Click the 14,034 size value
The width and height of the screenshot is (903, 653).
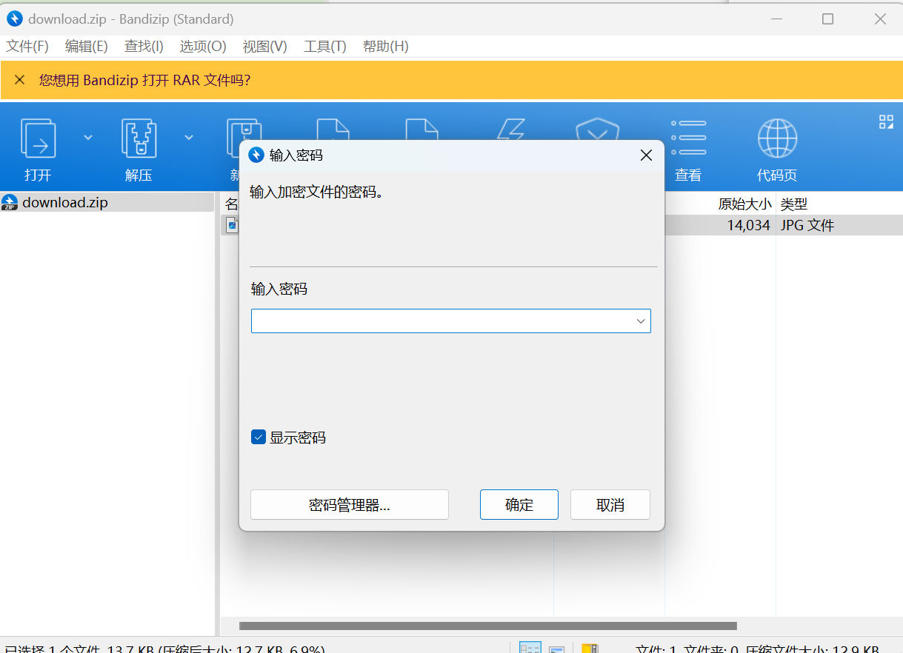tap(749, 225)
